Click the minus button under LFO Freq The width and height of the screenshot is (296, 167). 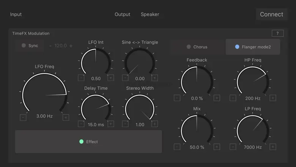(23, 117)
